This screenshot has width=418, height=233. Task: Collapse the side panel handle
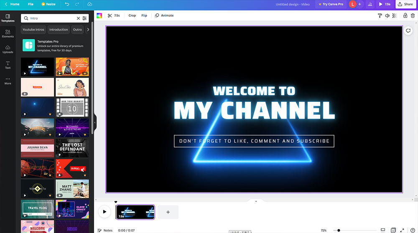click(x=95, y=122)
